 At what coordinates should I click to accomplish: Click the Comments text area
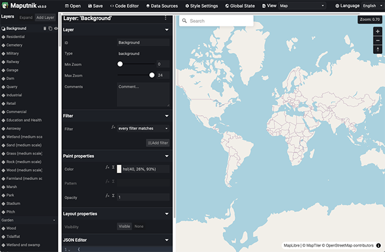tap(143, 94)
